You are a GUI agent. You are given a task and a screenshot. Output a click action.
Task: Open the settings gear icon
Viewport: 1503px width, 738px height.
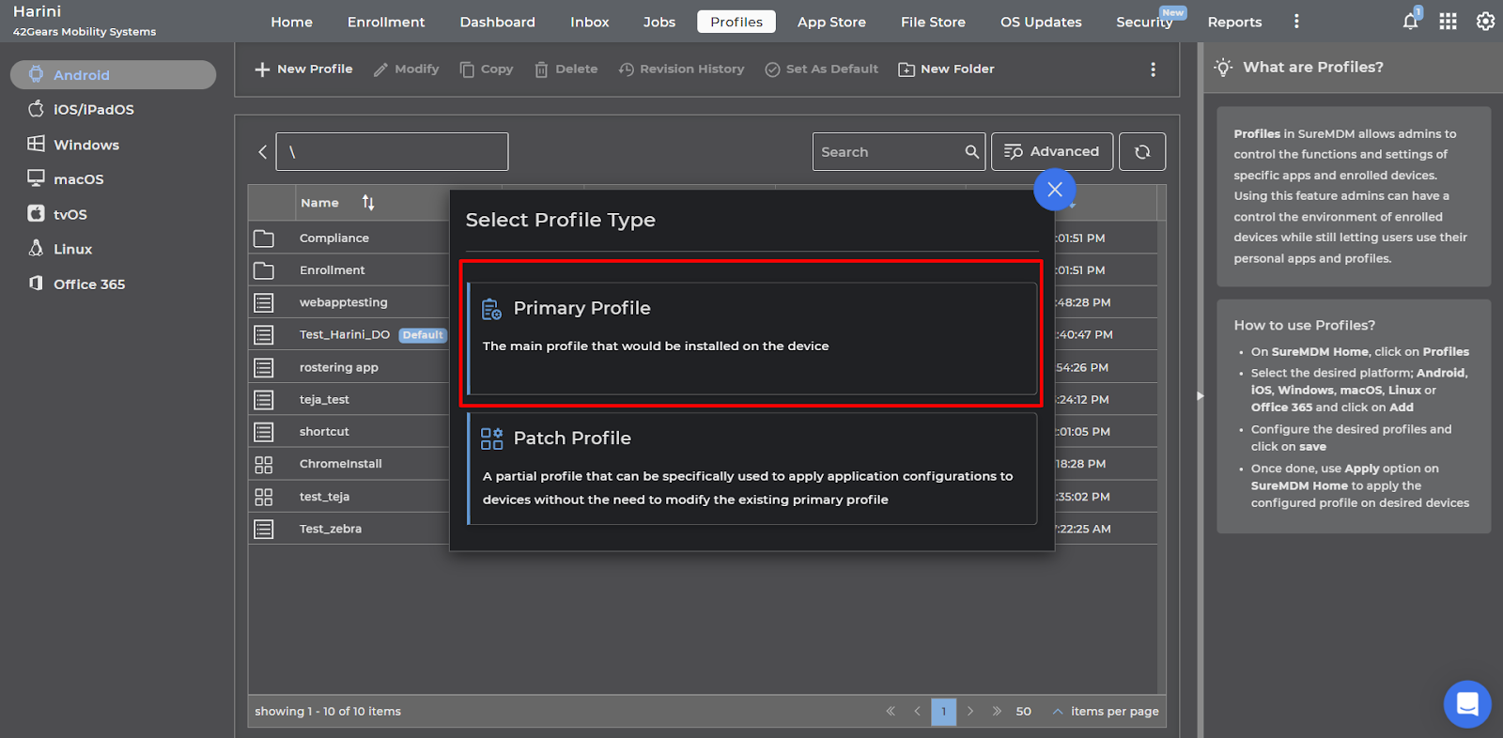click(1485, 22)
